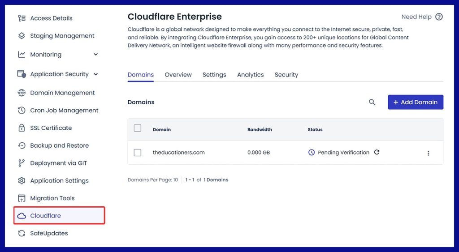This screenshot has width=459, height=252.
Task: Click the SafeUpdates refresh icon
Action: (x=22, y=233)
